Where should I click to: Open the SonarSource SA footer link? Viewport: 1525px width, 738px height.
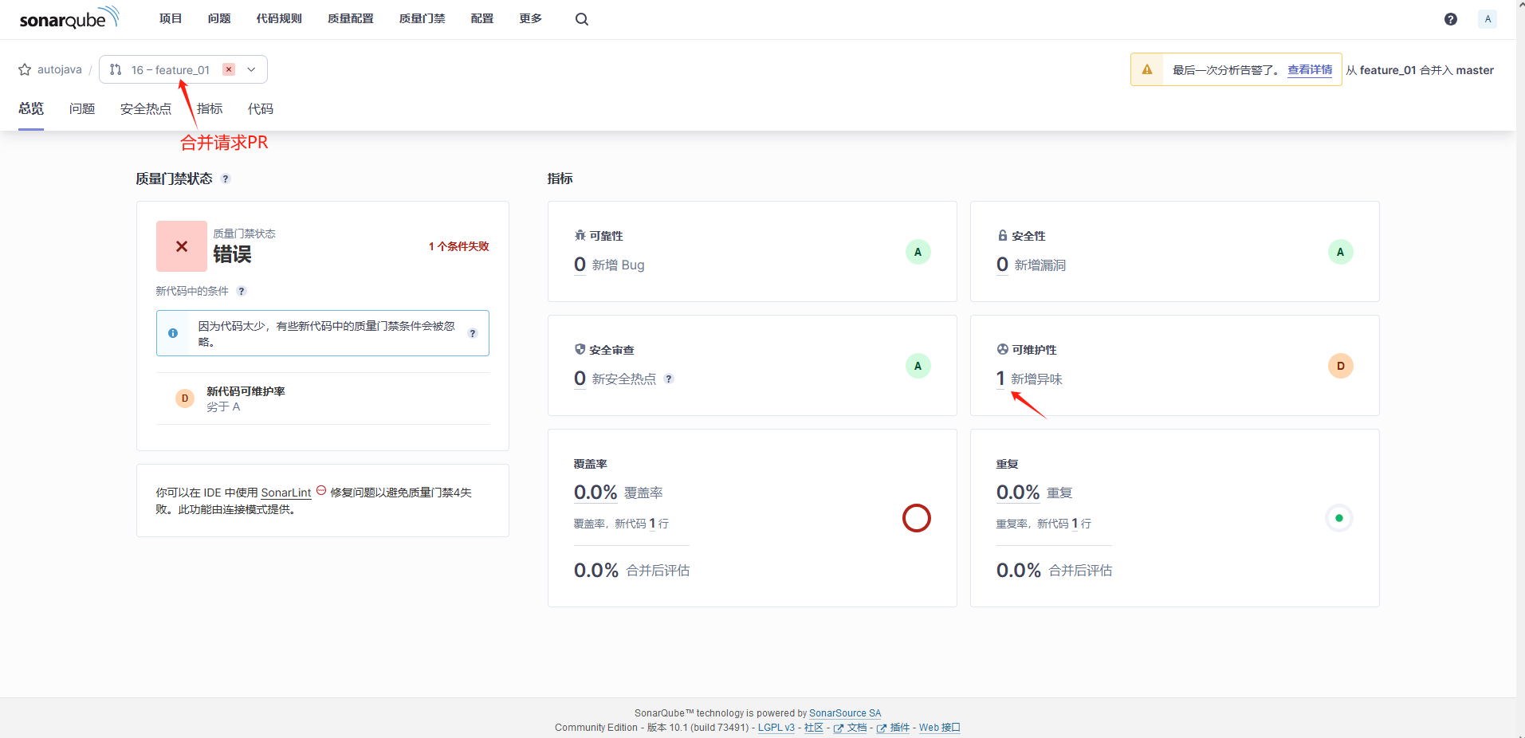tap(845, 713)
